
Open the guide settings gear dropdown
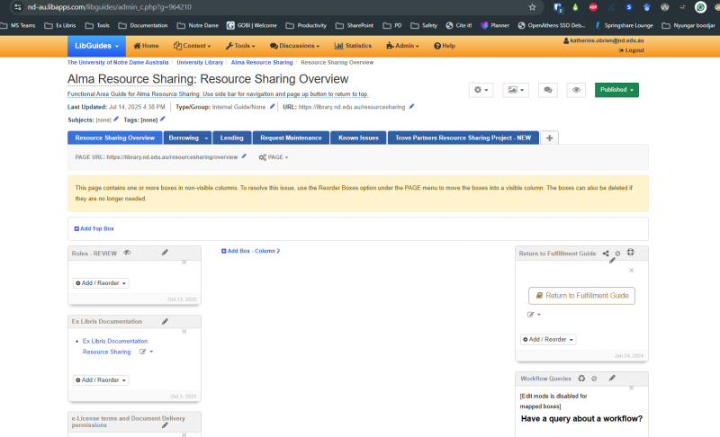[481, 90]
